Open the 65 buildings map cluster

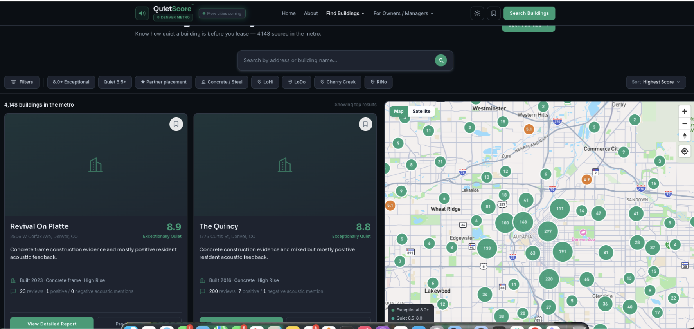tap(587, 280)
